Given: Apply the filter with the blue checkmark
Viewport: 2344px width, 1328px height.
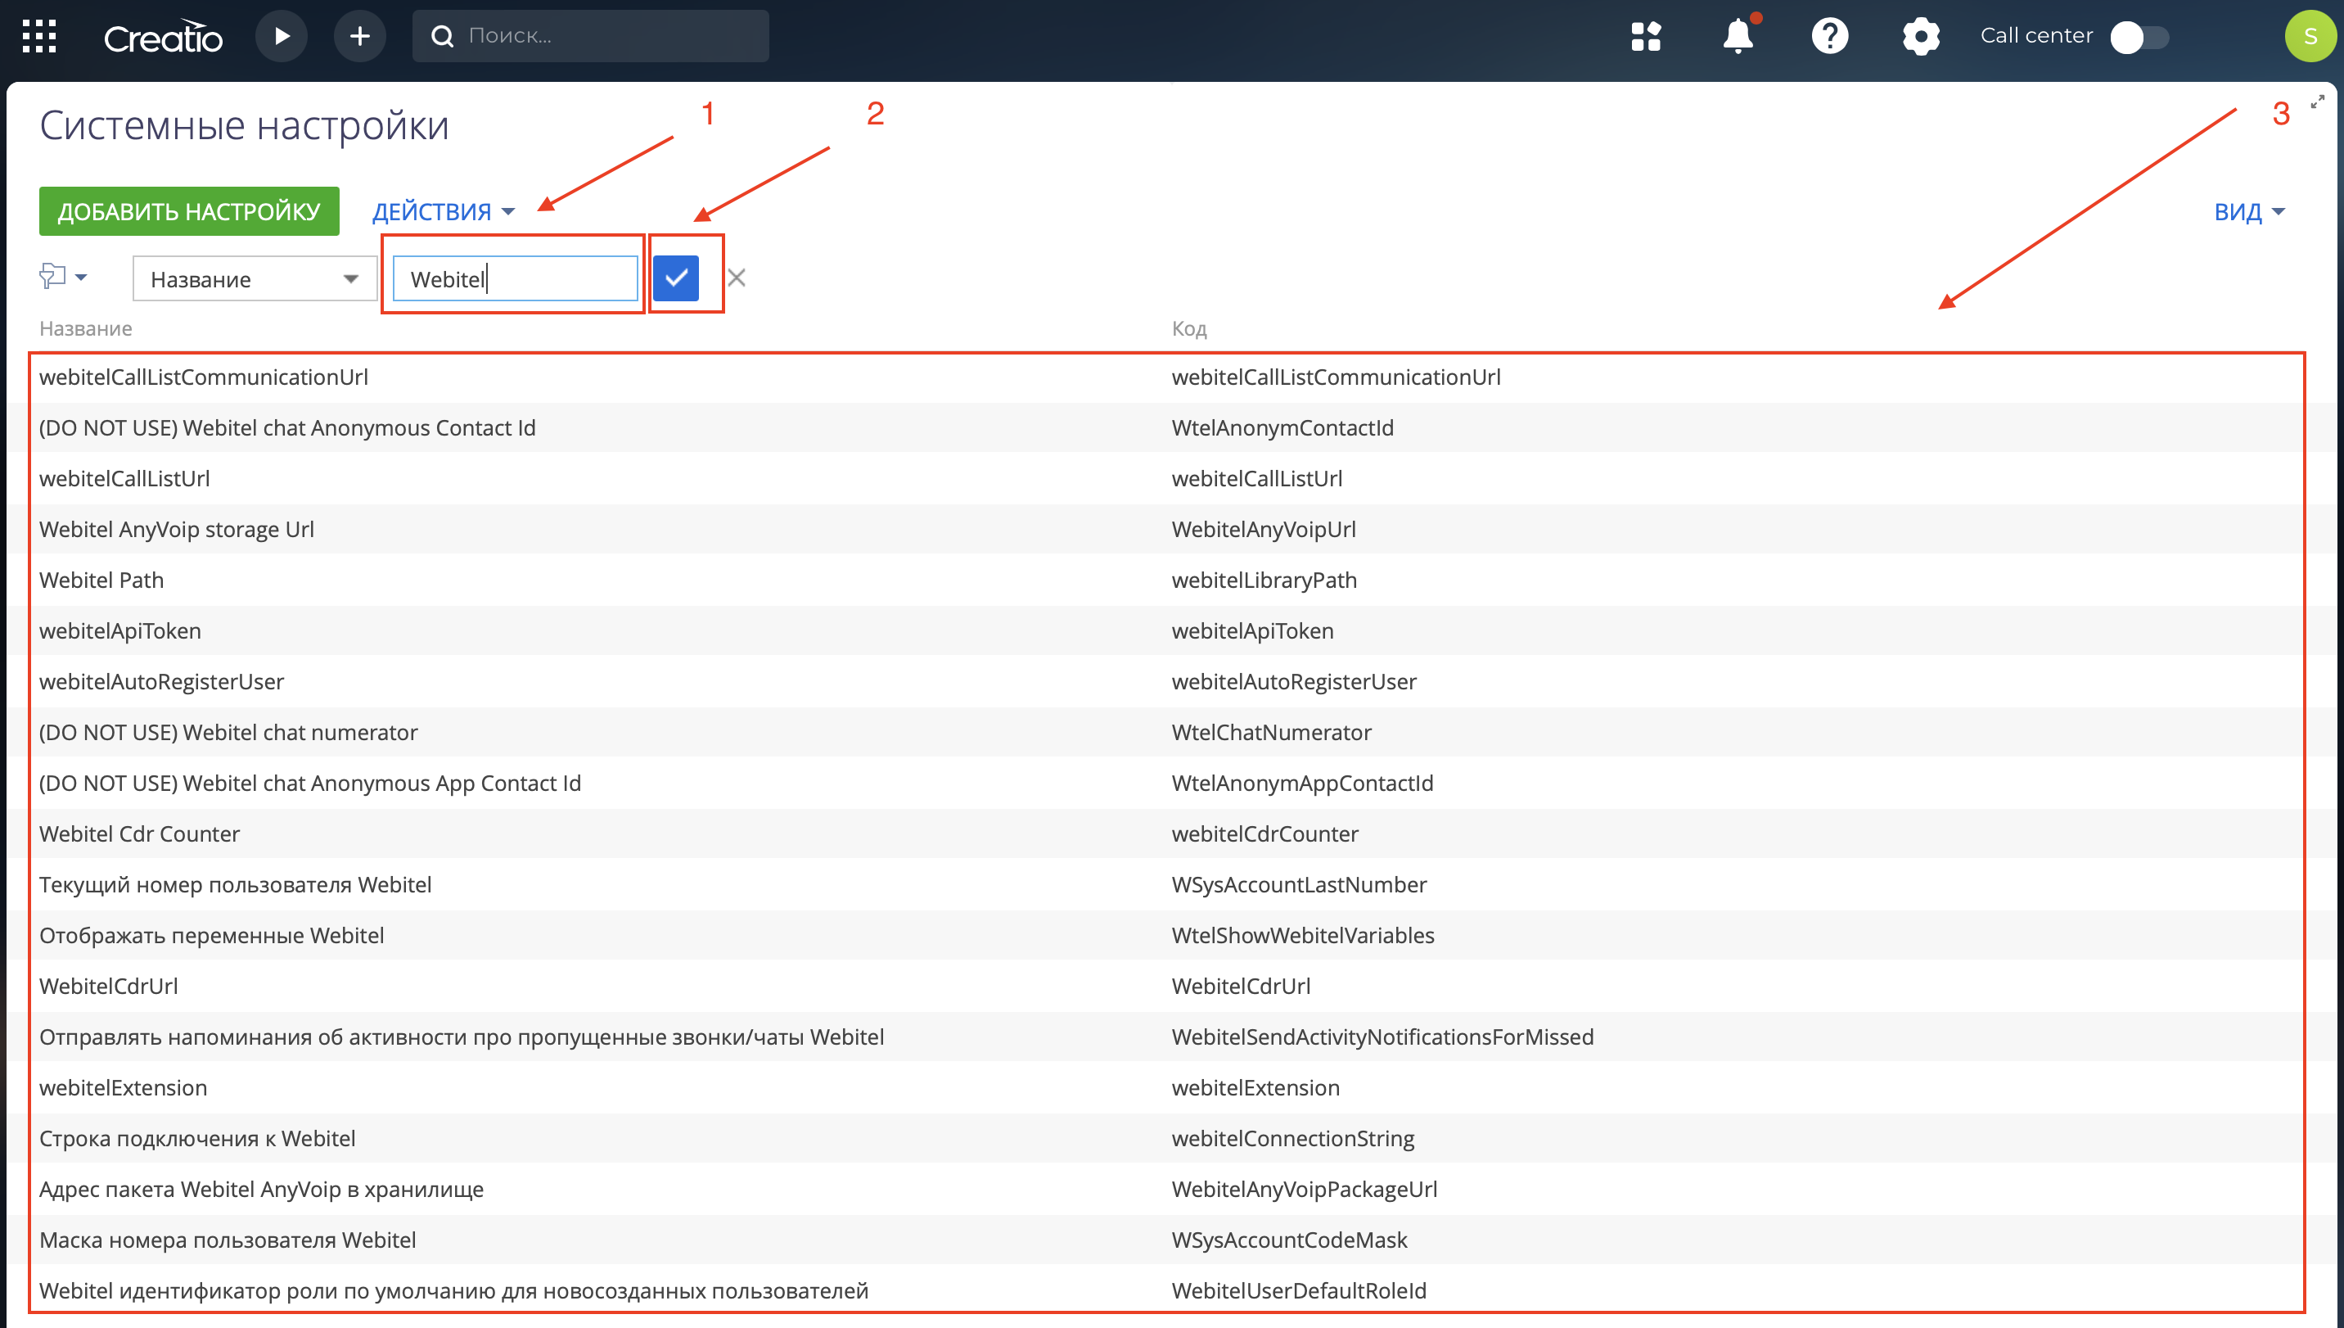Looking at the screenshot, I should [x=675, y=278].
